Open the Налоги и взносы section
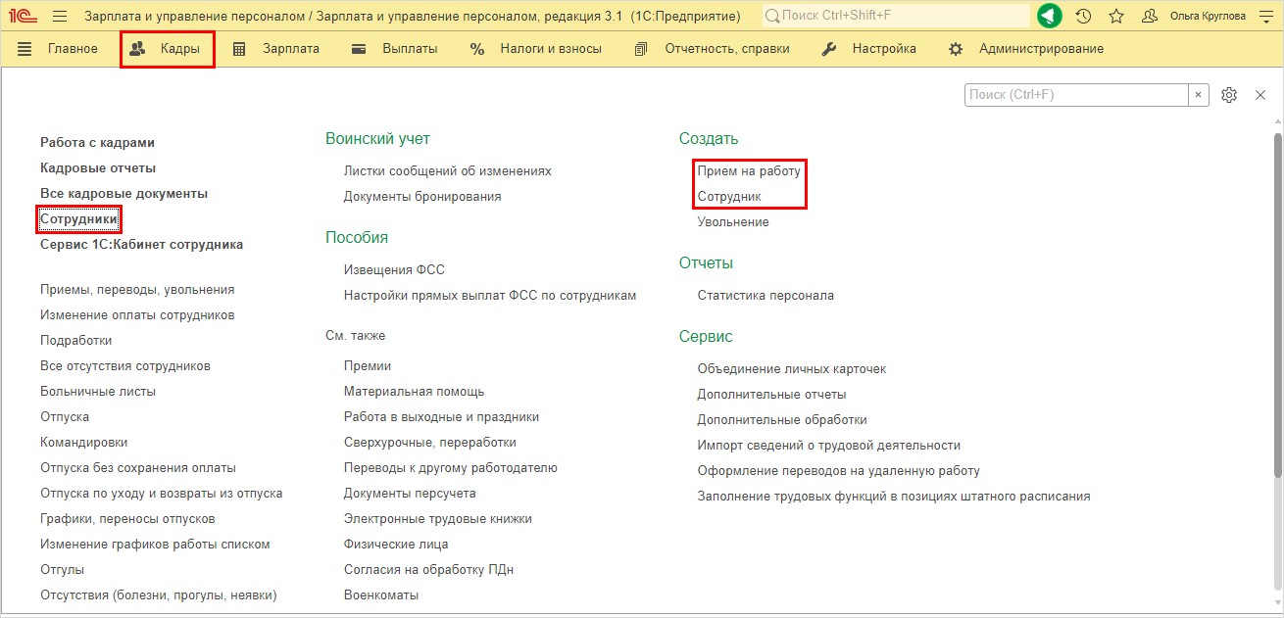Screen dimensions: 1284x618 551,49
